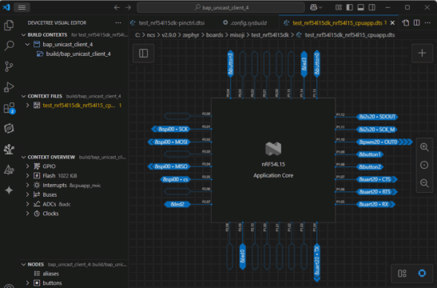Click the command center search box
The image size is (437, 288).
(x=220, y=7)
